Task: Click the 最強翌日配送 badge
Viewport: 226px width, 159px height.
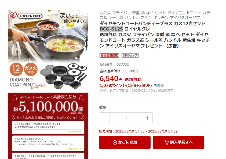Action: click(109, 55)
